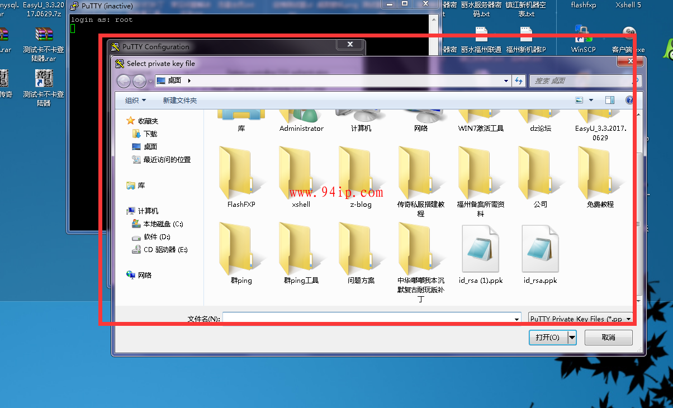
Task: Open the FlashFXP folder
Action: 241,178
